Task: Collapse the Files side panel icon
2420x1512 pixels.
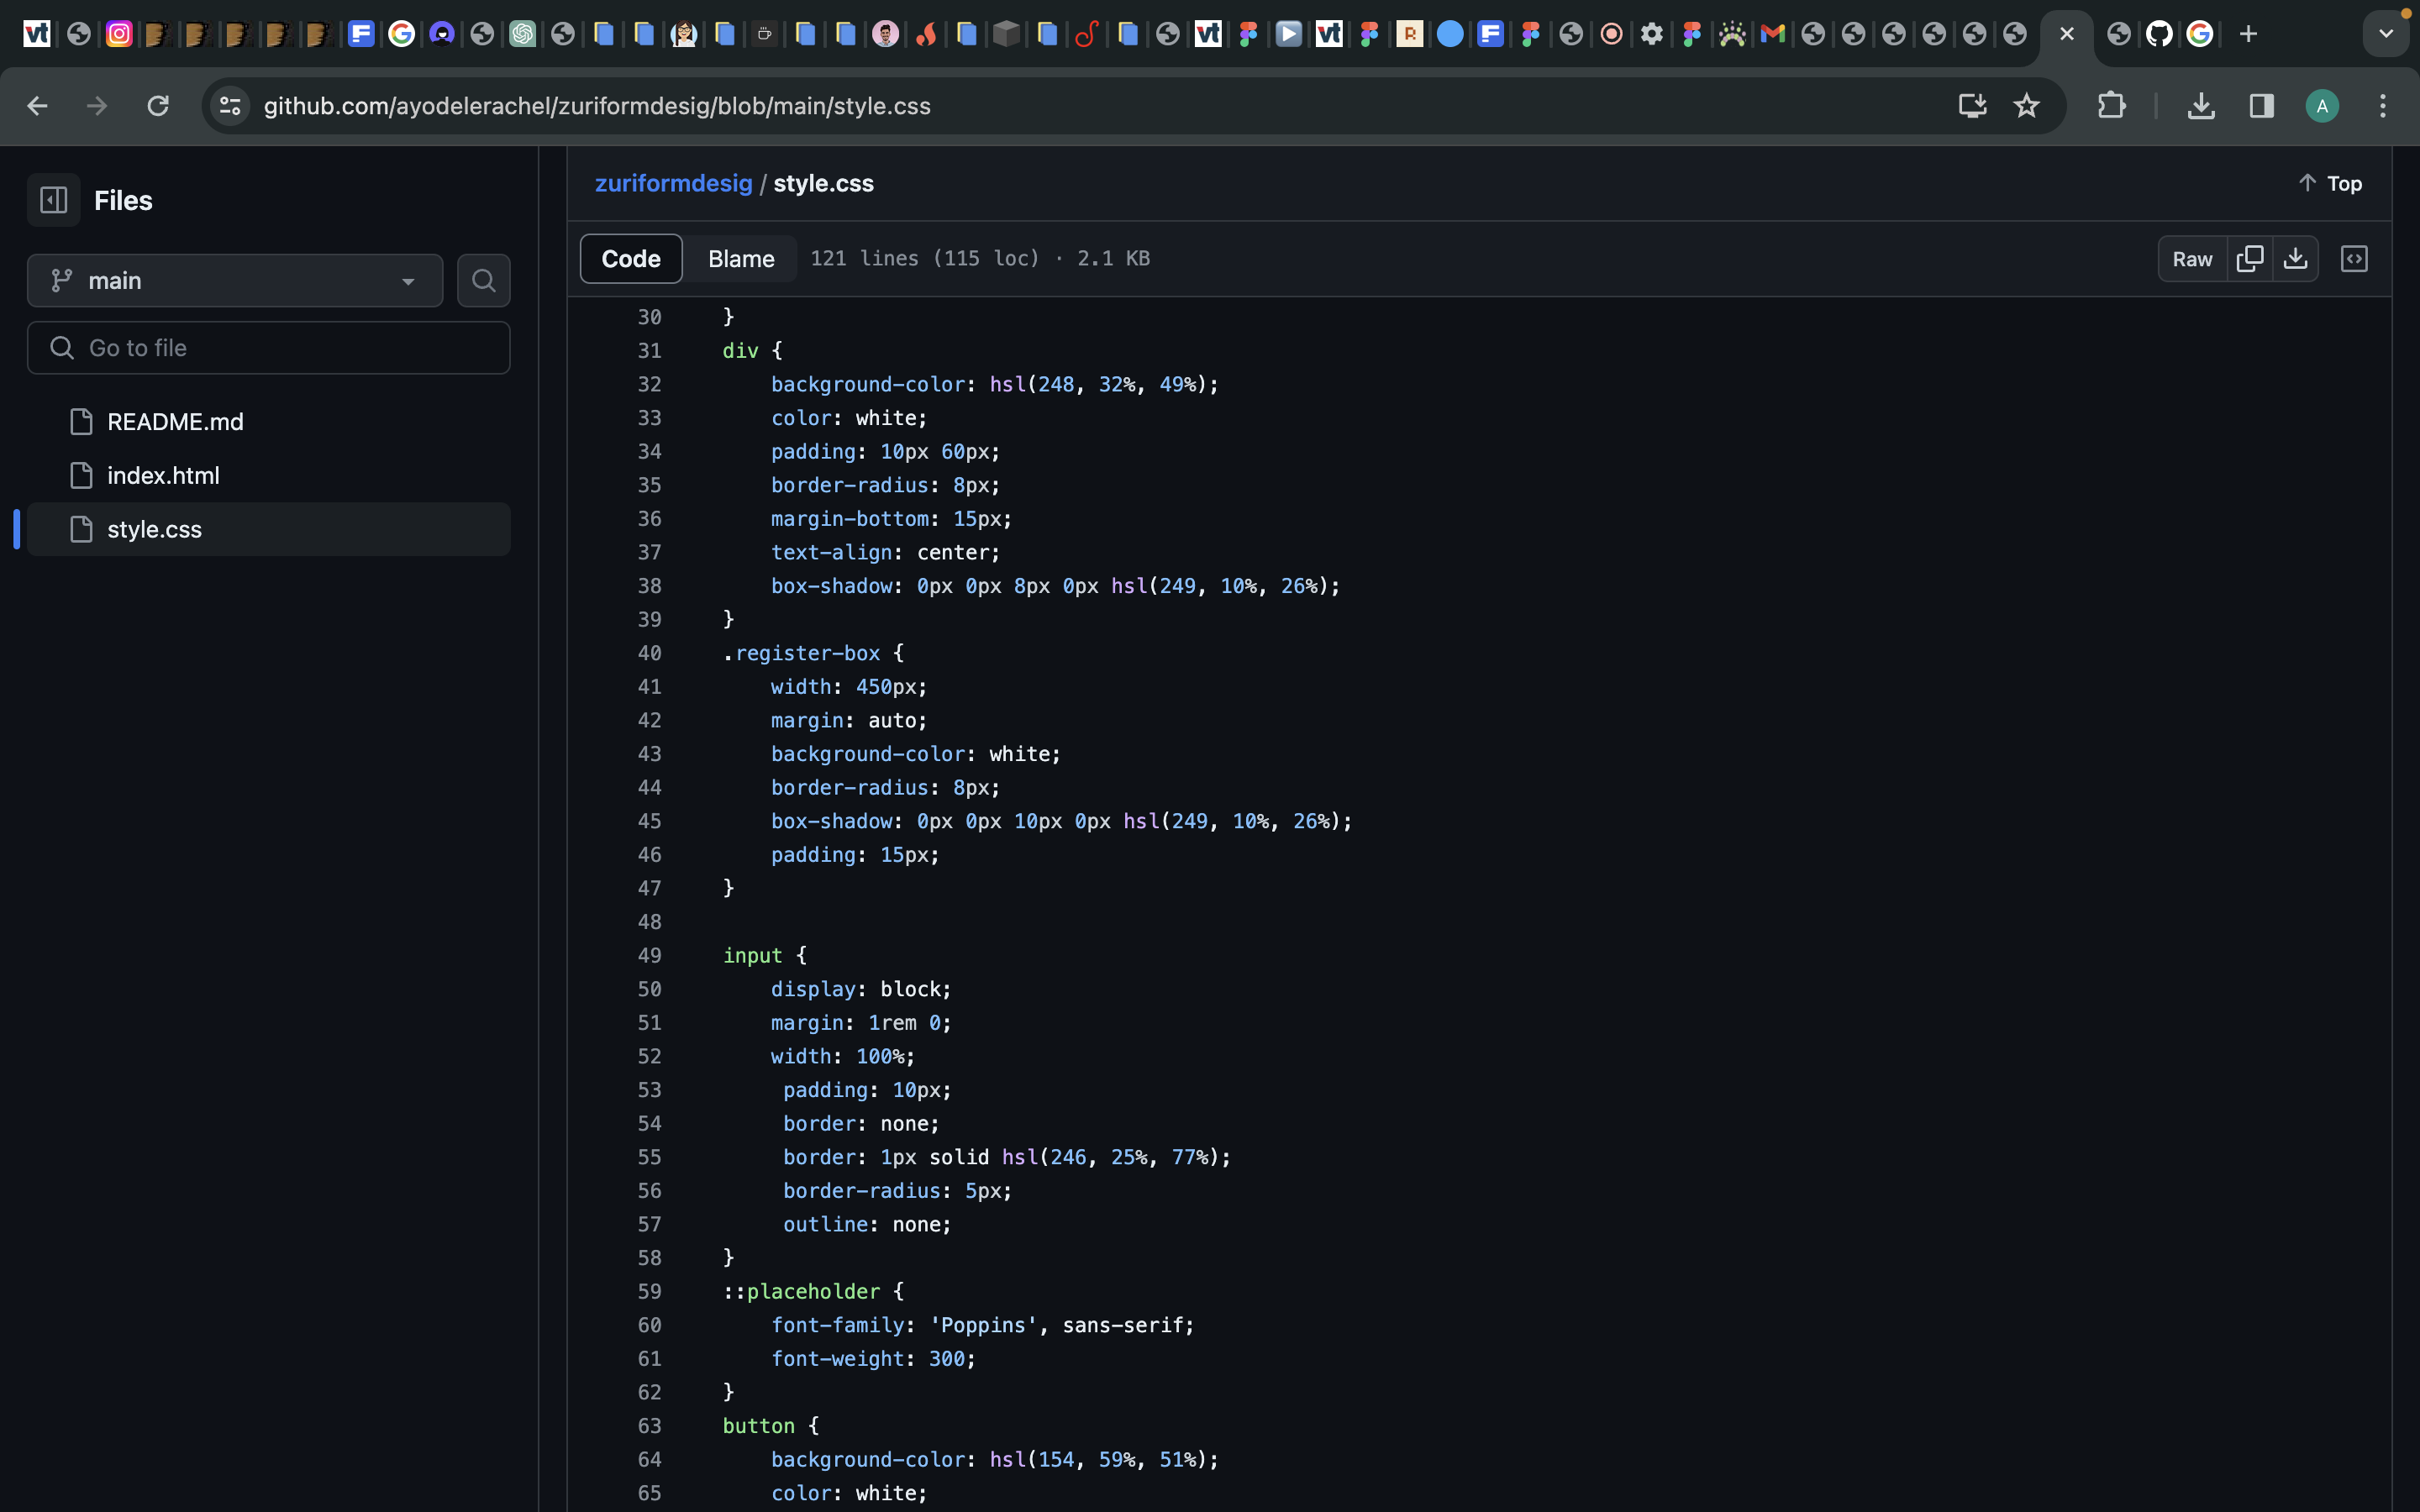Action: [54, 200]
